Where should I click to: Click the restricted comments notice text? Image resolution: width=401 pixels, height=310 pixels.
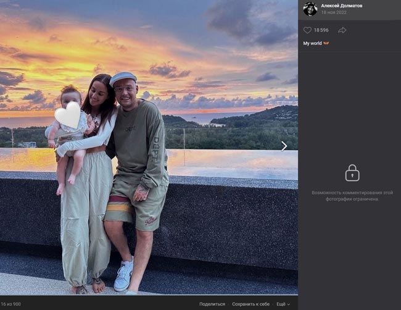coord(352,196)
